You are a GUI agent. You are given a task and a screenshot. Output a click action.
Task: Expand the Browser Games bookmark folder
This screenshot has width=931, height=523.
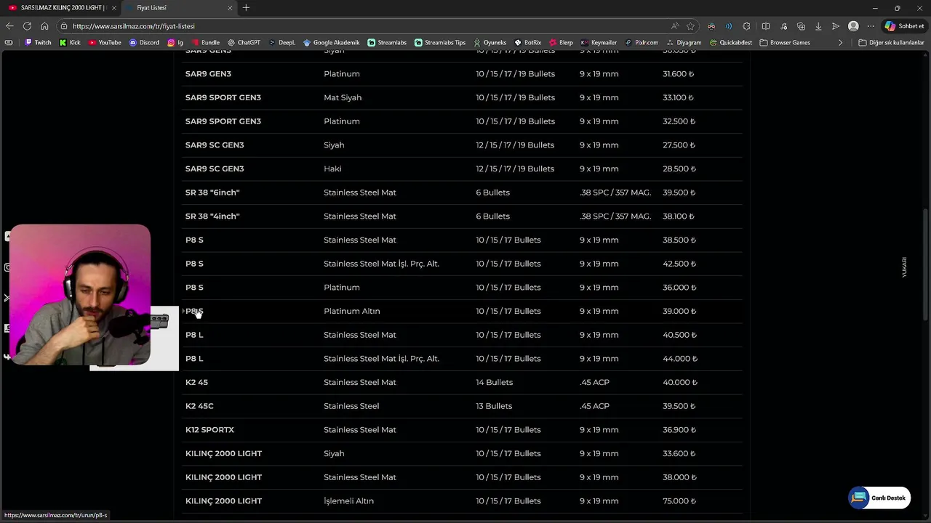[x=785, y=43]
